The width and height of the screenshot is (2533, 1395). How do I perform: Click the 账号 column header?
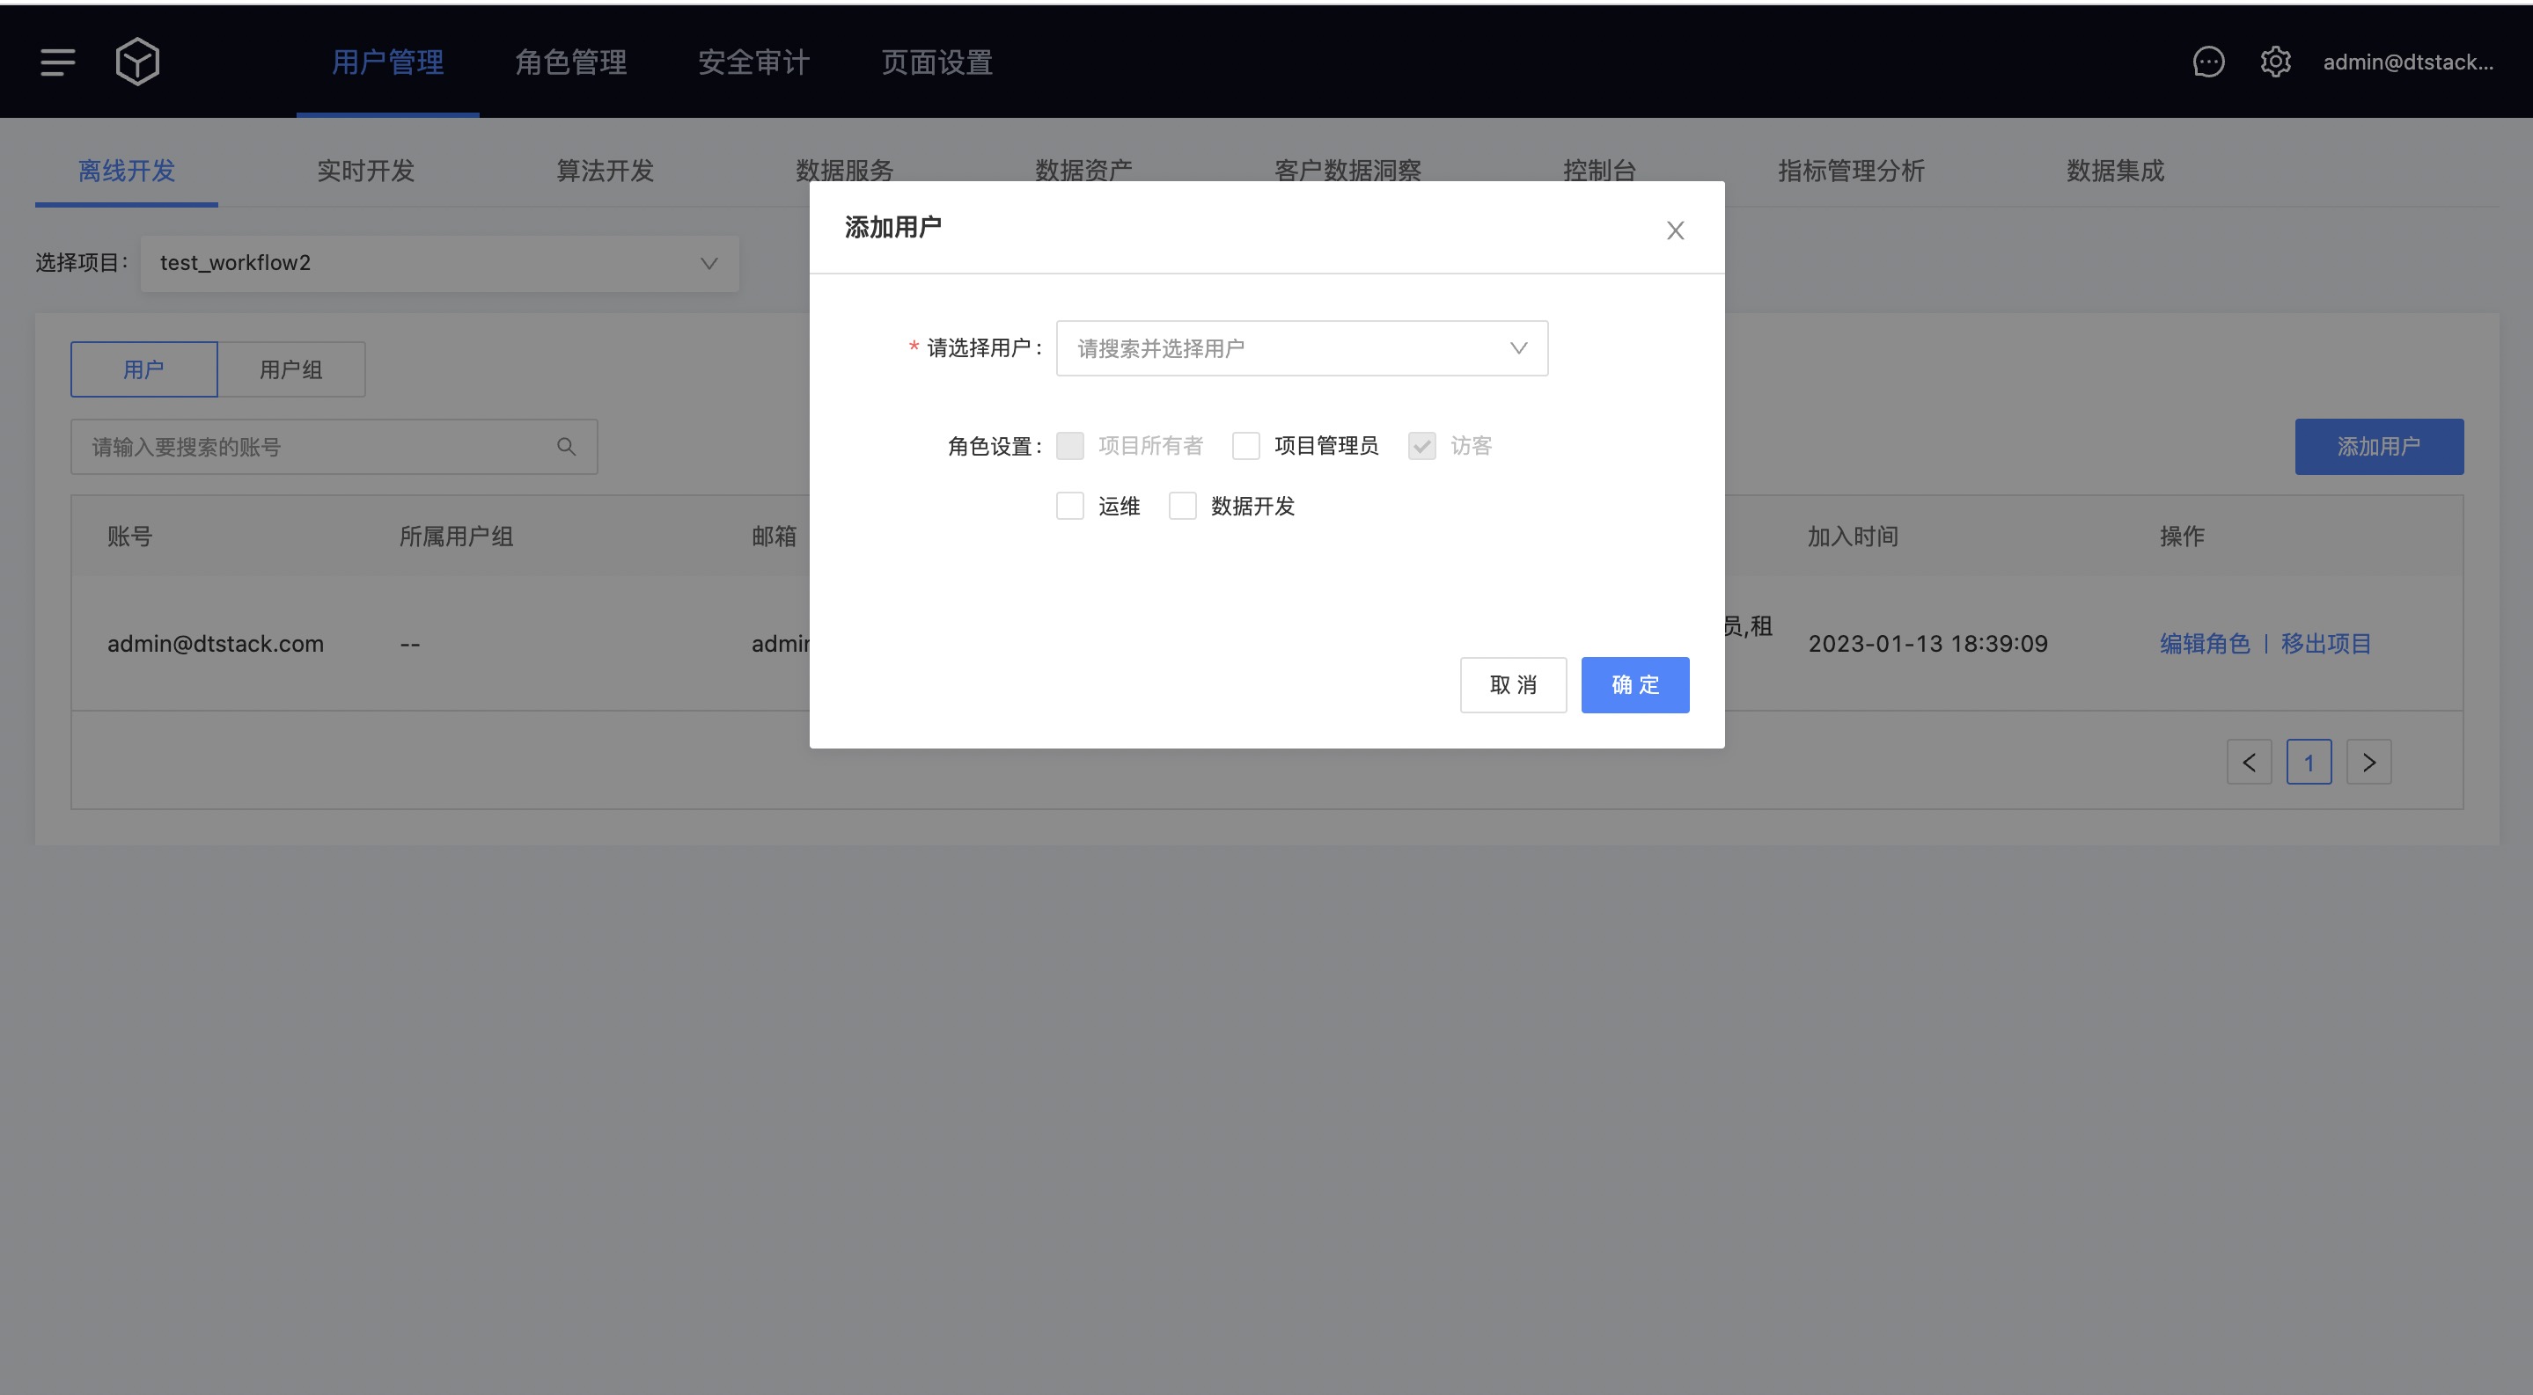point(129,537)
